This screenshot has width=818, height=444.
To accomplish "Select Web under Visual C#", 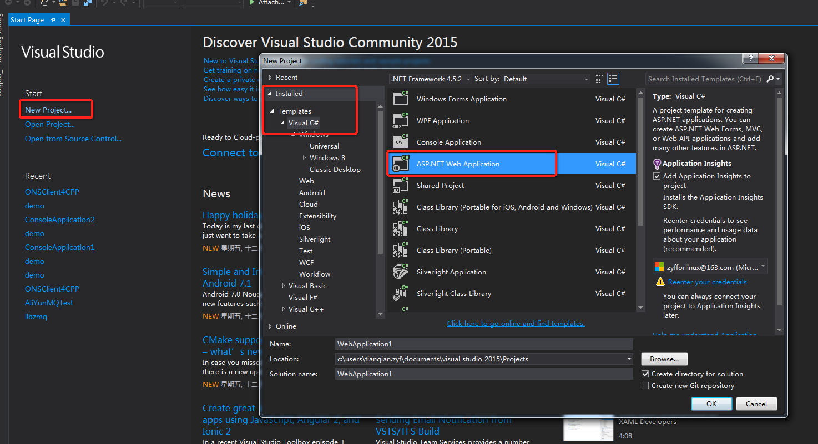I will [x=306, y=181].
